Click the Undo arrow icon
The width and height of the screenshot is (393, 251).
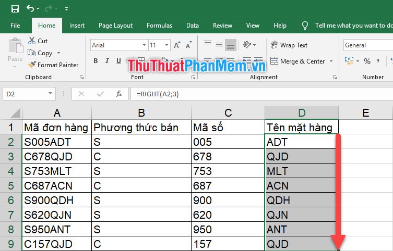tap(30, 9)
